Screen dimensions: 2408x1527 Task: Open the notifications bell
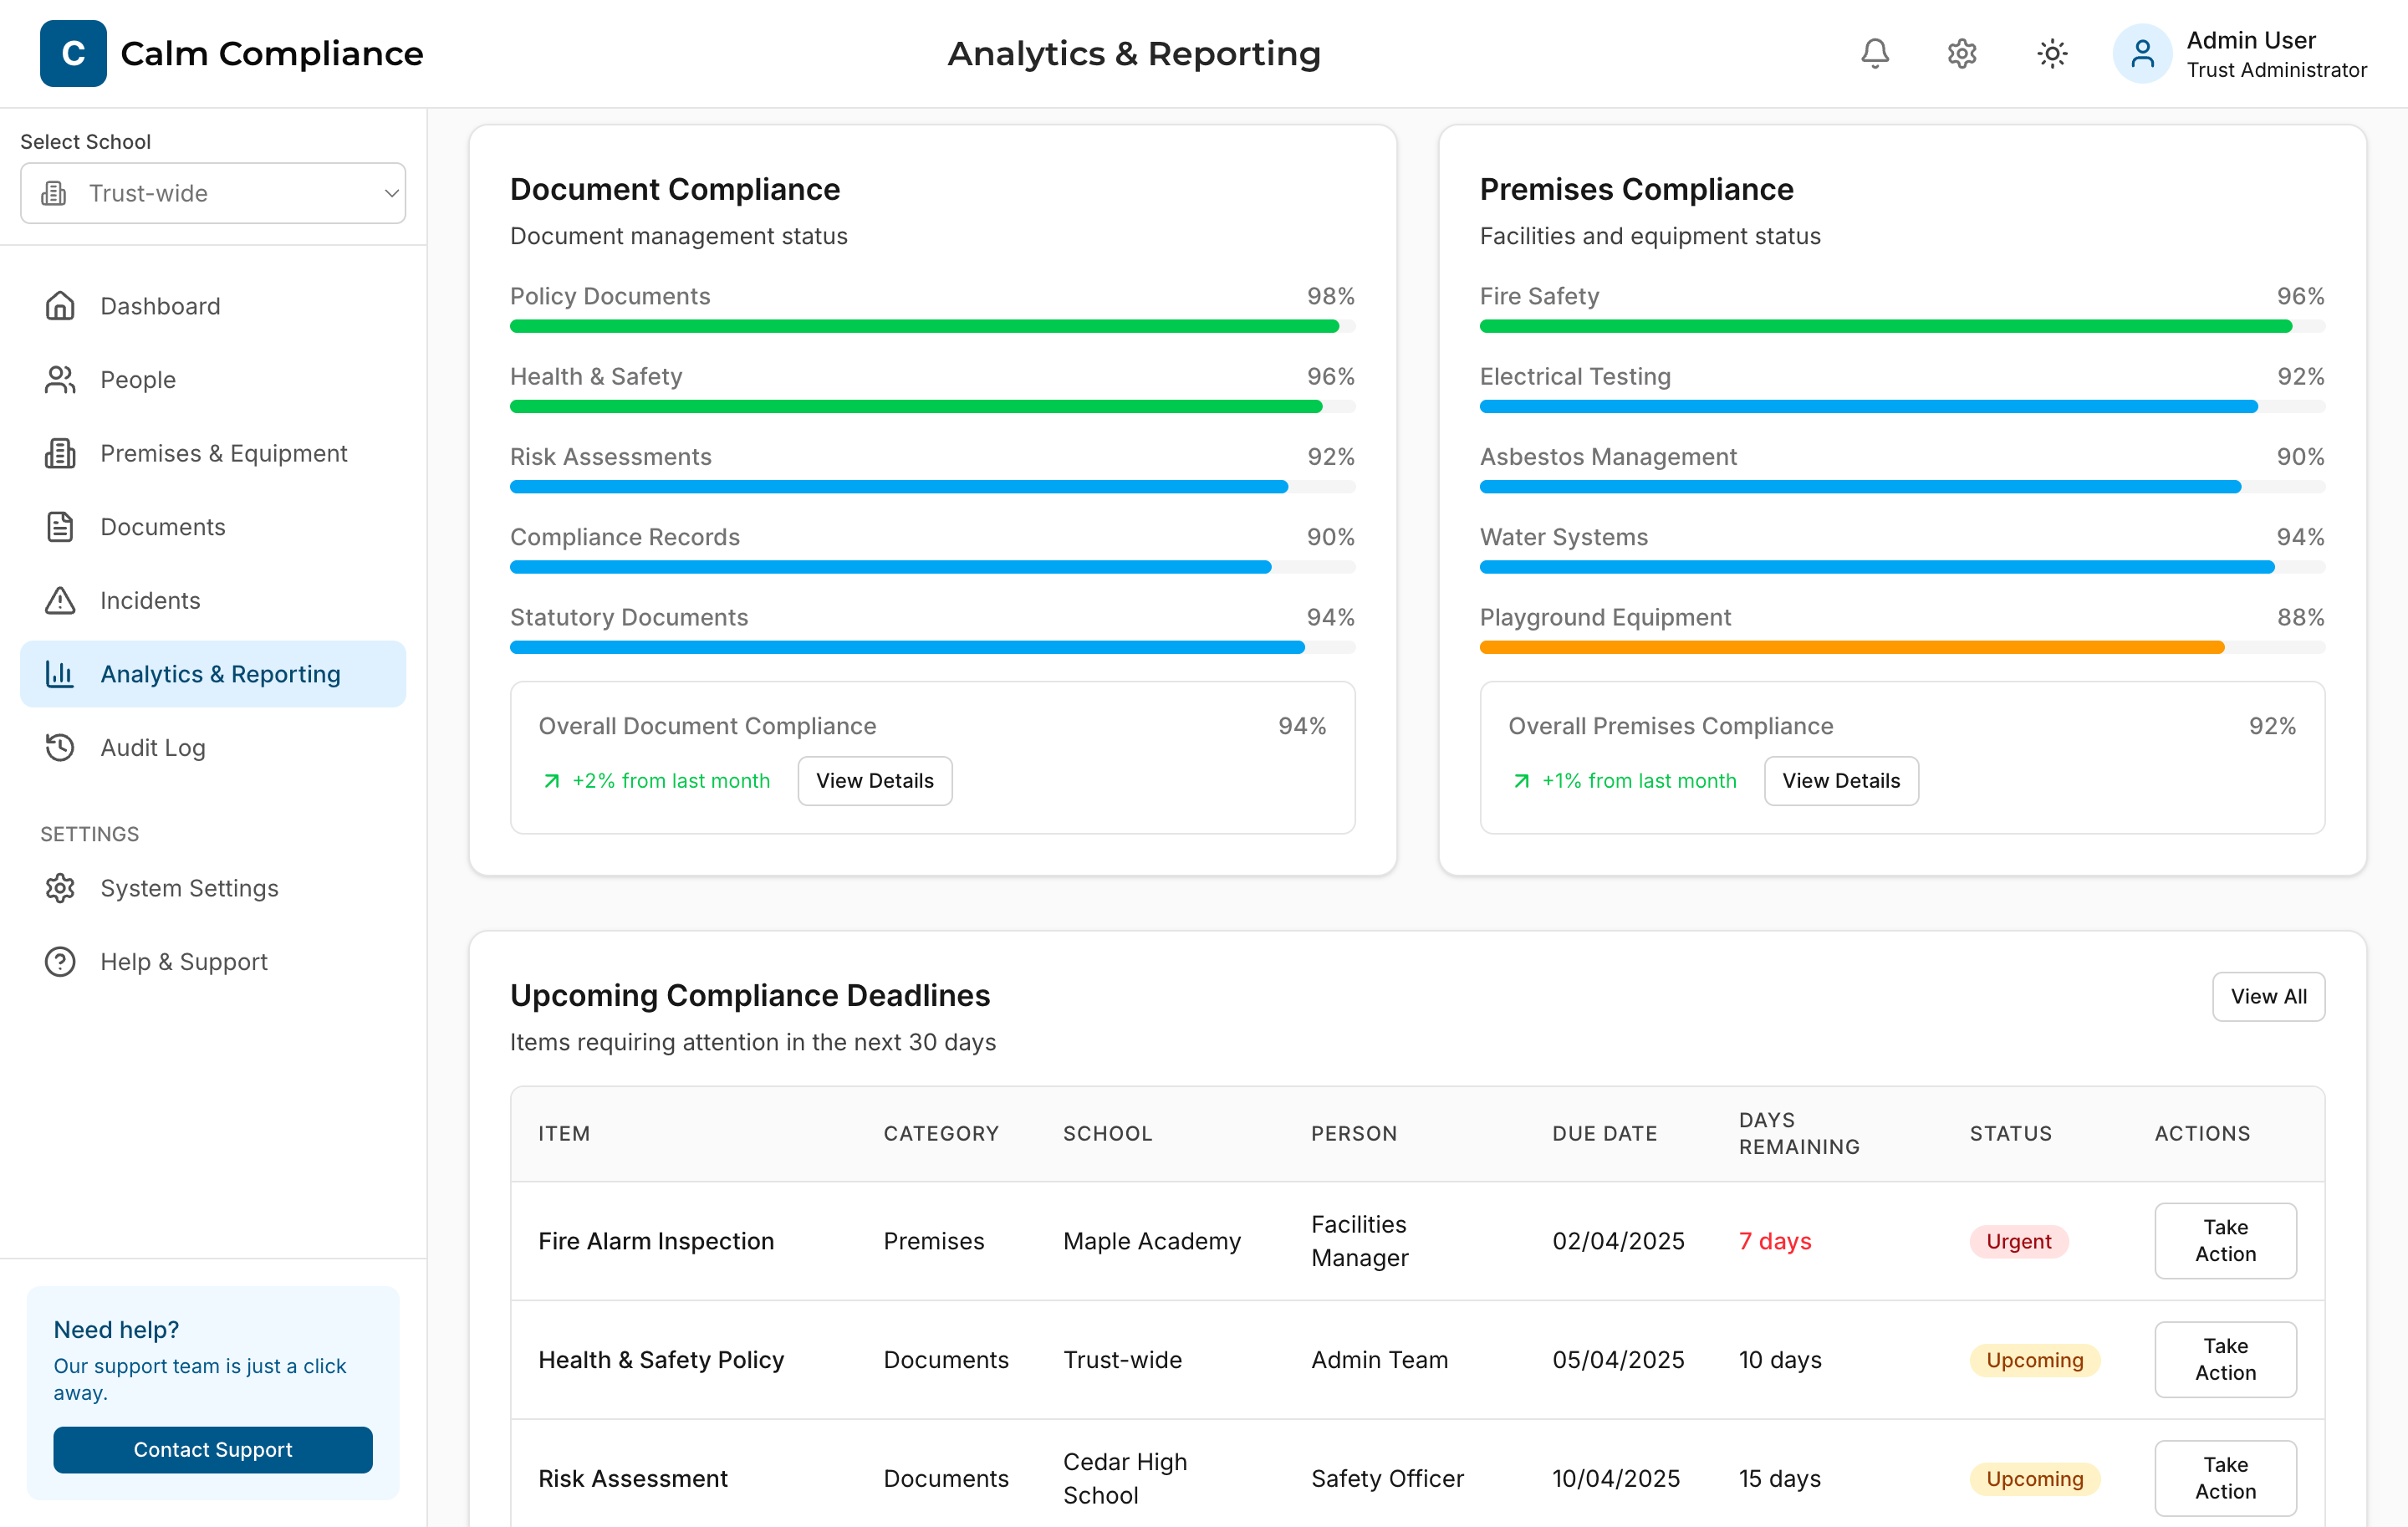pyautogui.click(x=1875, y=53)
